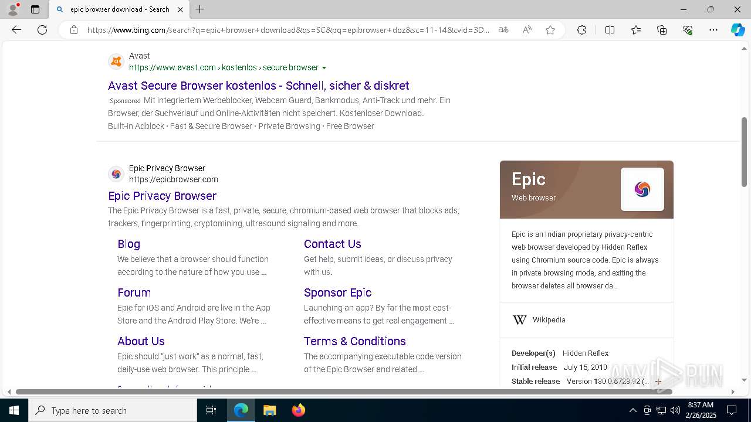Close the epic browser download tab
Viewport: 751px width, 422px height.
tap(180, 9)
